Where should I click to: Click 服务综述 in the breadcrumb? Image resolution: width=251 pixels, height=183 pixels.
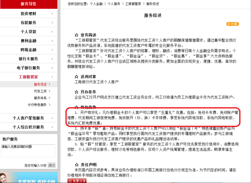point(153,4)
